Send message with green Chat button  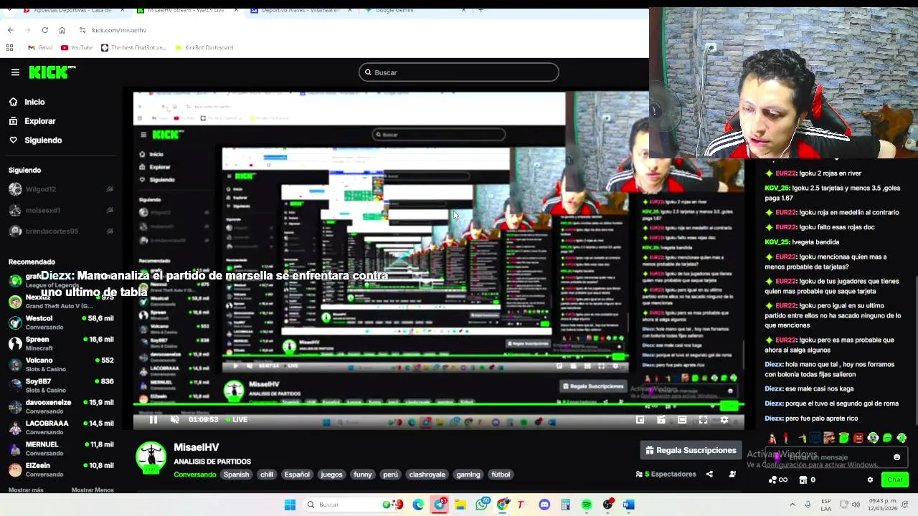click(894, 479)
